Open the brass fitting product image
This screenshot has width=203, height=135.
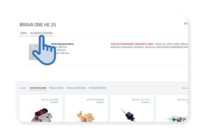(x=86, y=116)
